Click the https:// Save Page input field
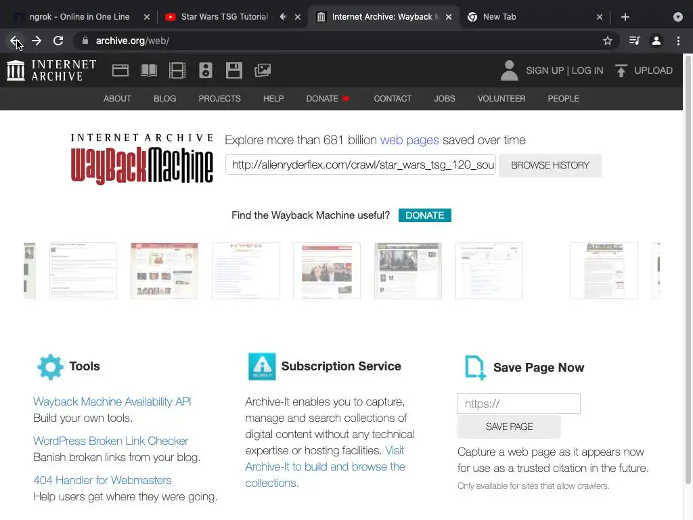 click(x=519, y=404)
